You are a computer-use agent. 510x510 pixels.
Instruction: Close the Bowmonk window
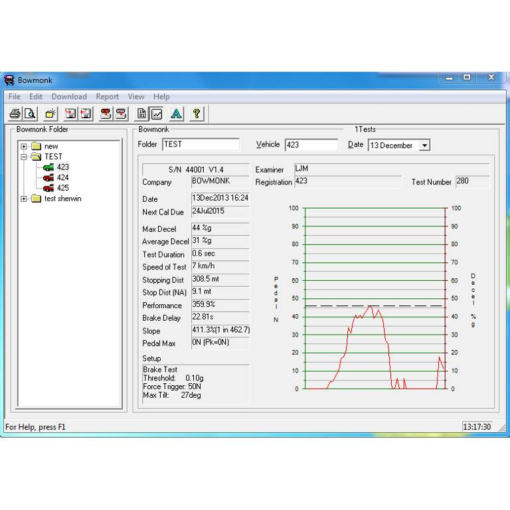point(491,78)
